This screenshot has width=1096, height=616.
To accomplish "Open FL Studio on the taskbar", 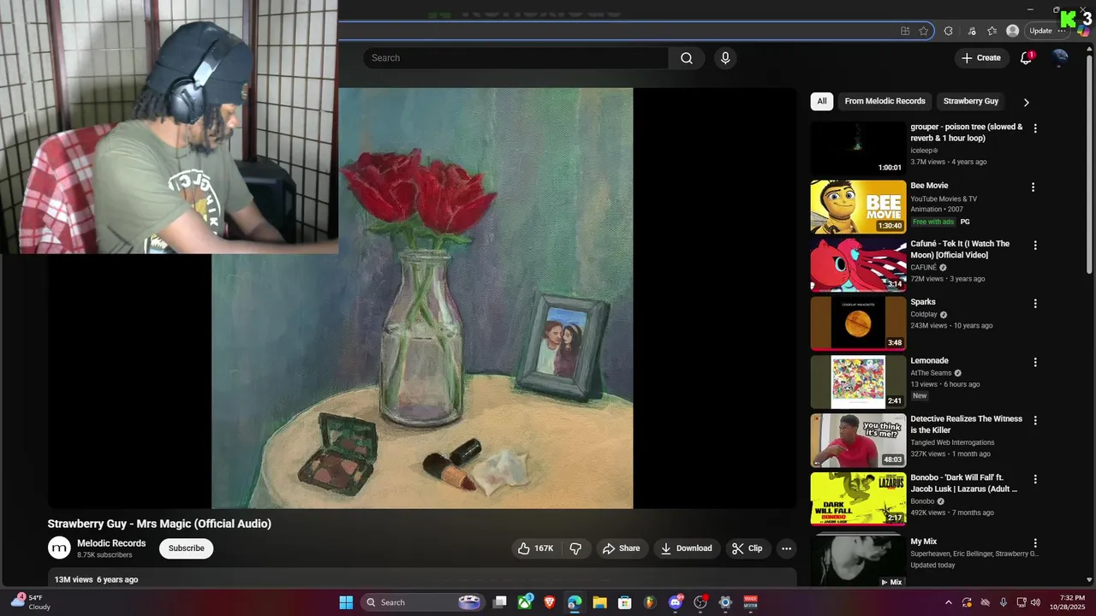I will [650, 602].
